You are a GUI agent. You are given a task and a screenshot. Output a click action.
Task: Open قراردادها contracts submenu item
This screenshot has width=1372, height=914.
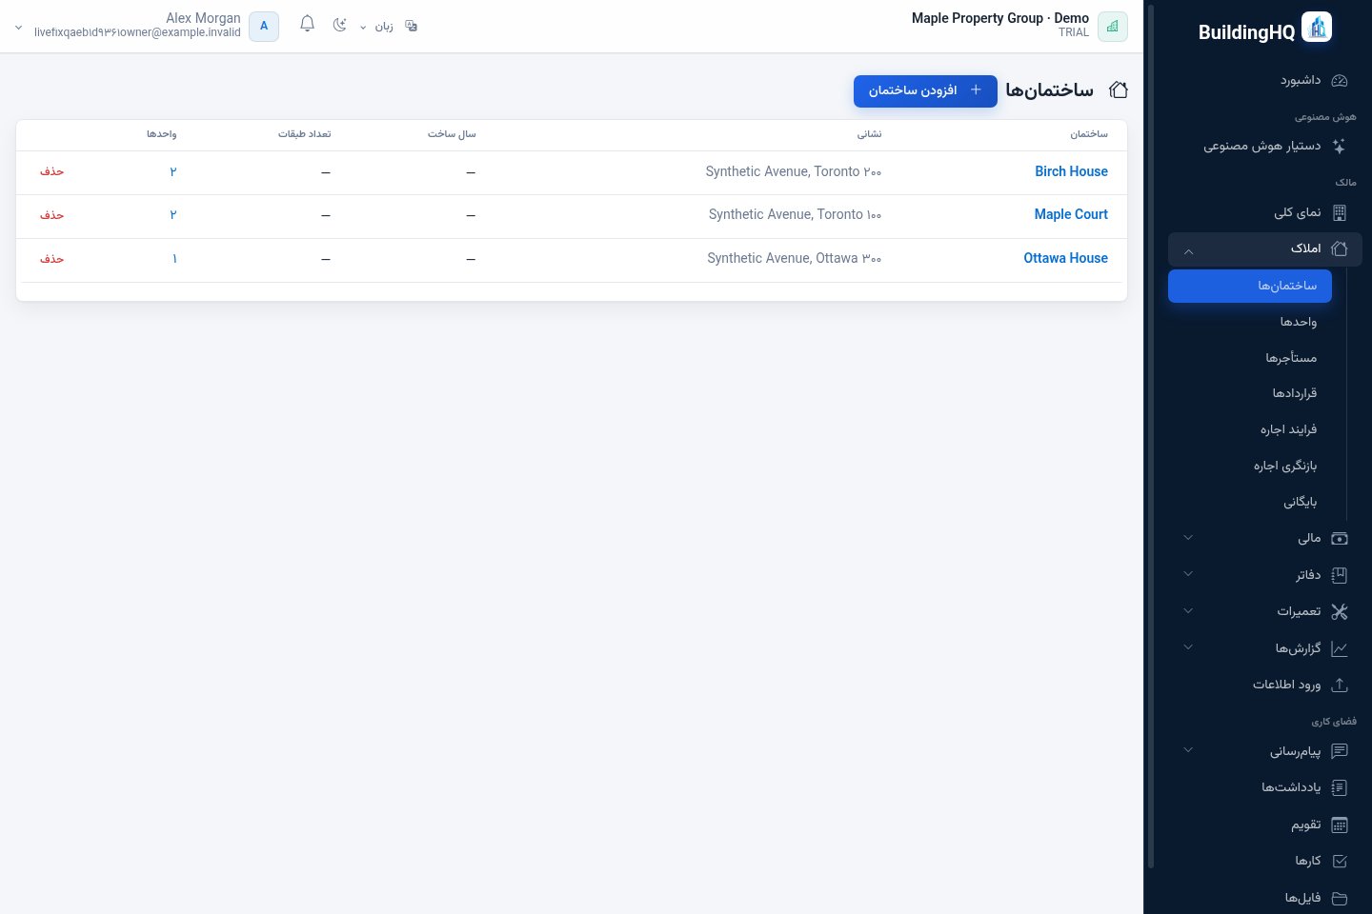click(1295, 393)
